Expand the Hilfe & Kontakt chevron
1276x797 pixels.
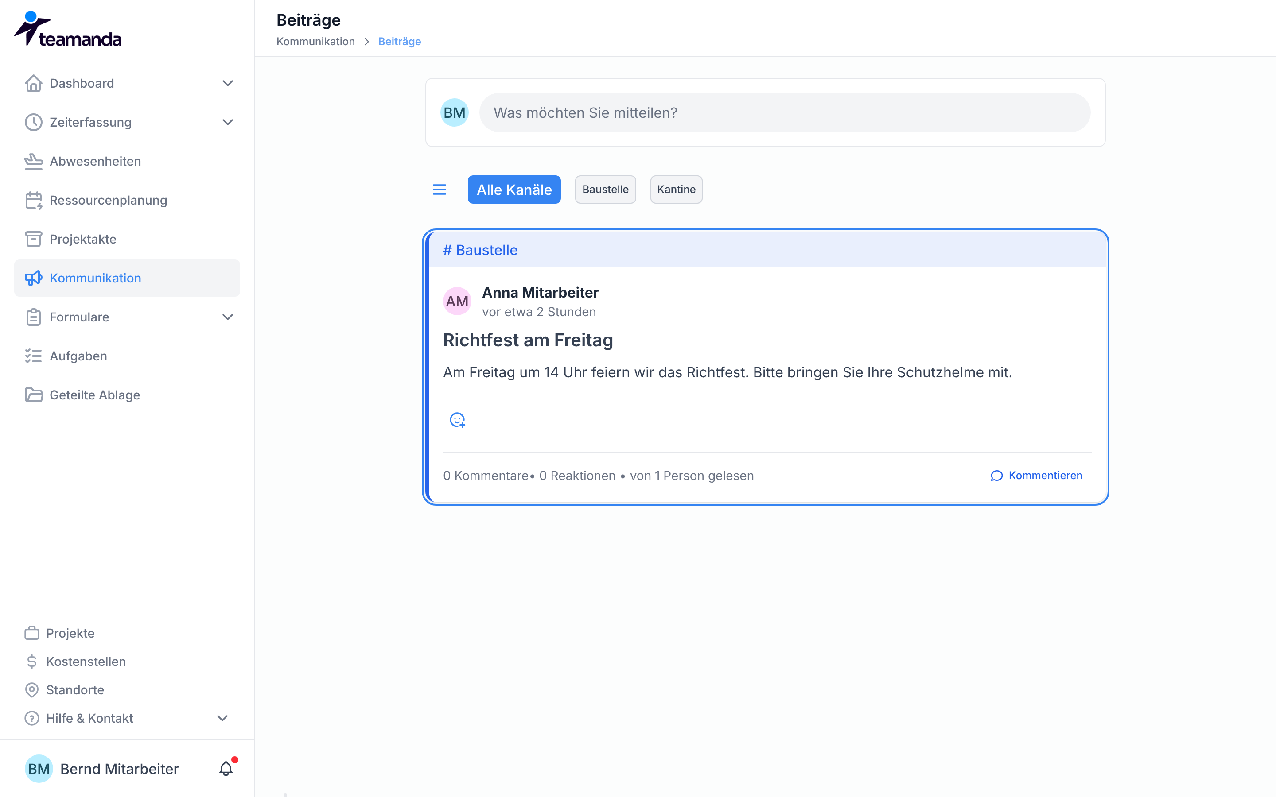222,719
